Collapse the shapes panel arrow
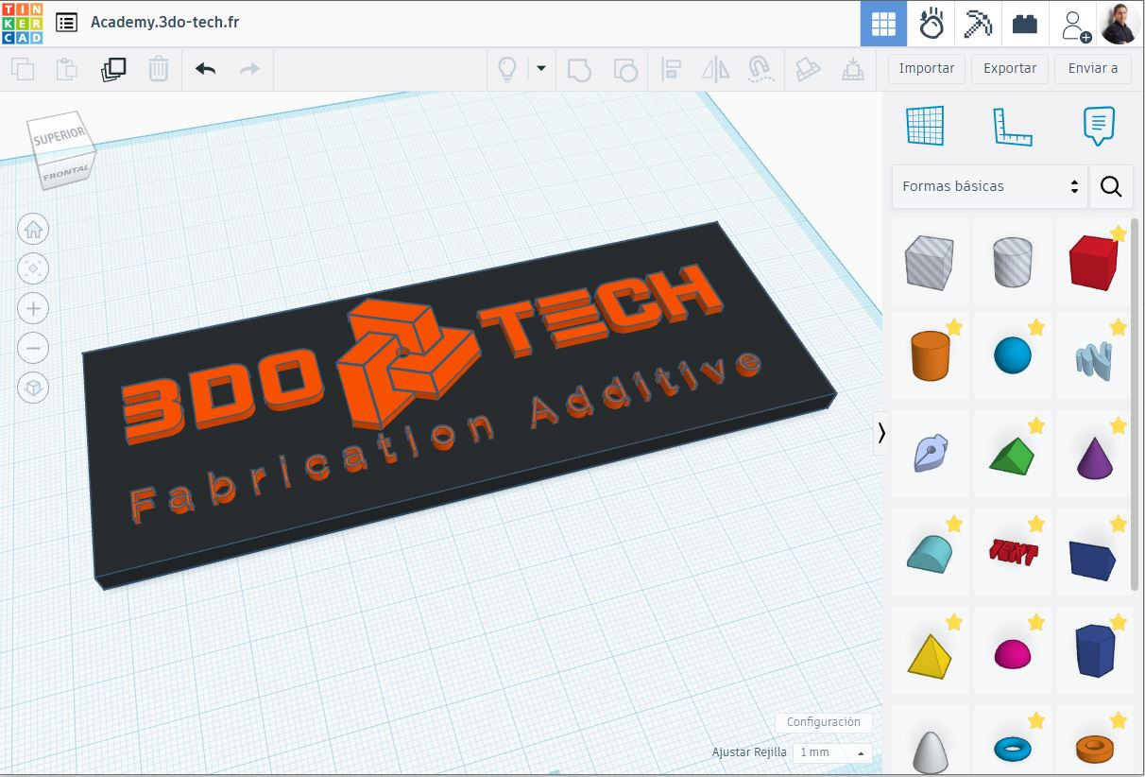1145x777 pixels. click(x=881, y=433)
